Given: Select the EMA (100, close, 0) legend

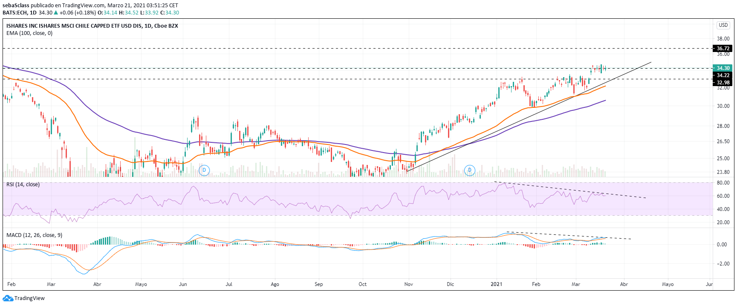Looking at the screenshot, I should (29, 33).
